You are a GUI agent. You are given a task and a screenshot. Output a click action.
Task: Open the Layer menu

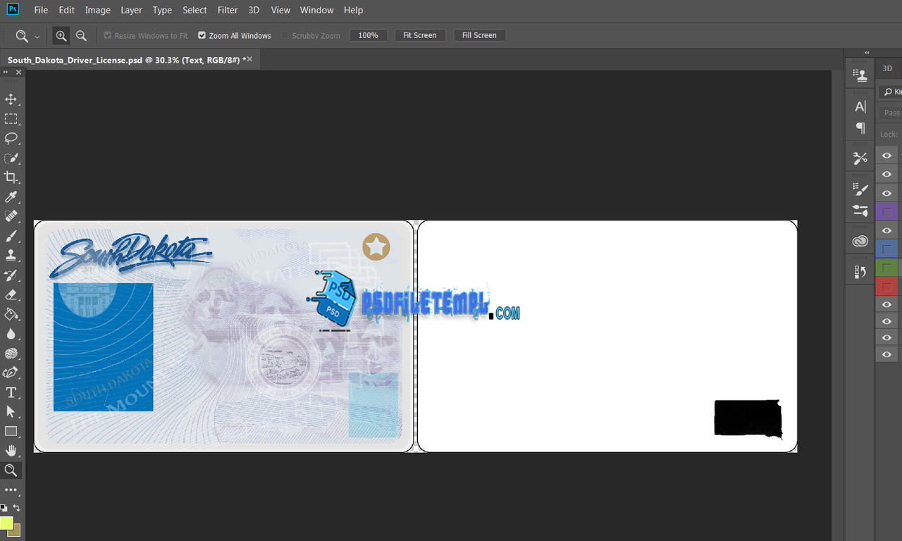pos(131,10)
